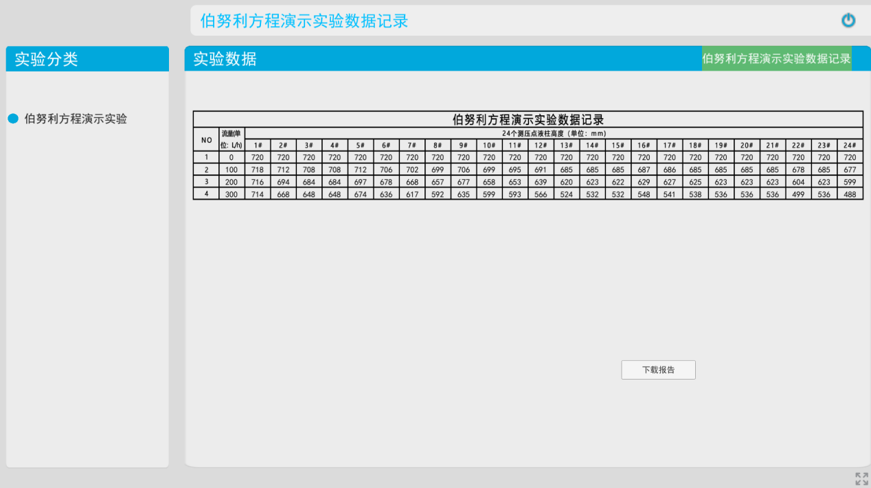This screenshot has width=871, height=488.
Task: Click the 实验数据 panel header
Action: point(225,59)
